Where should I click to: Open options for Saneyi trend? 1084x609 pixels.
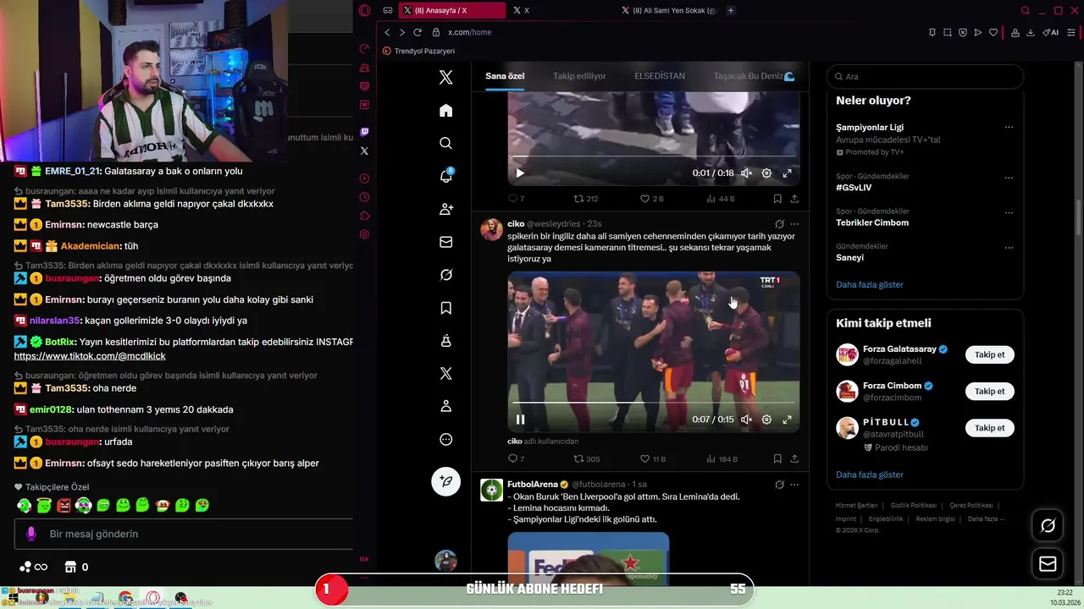[1009, 248]
